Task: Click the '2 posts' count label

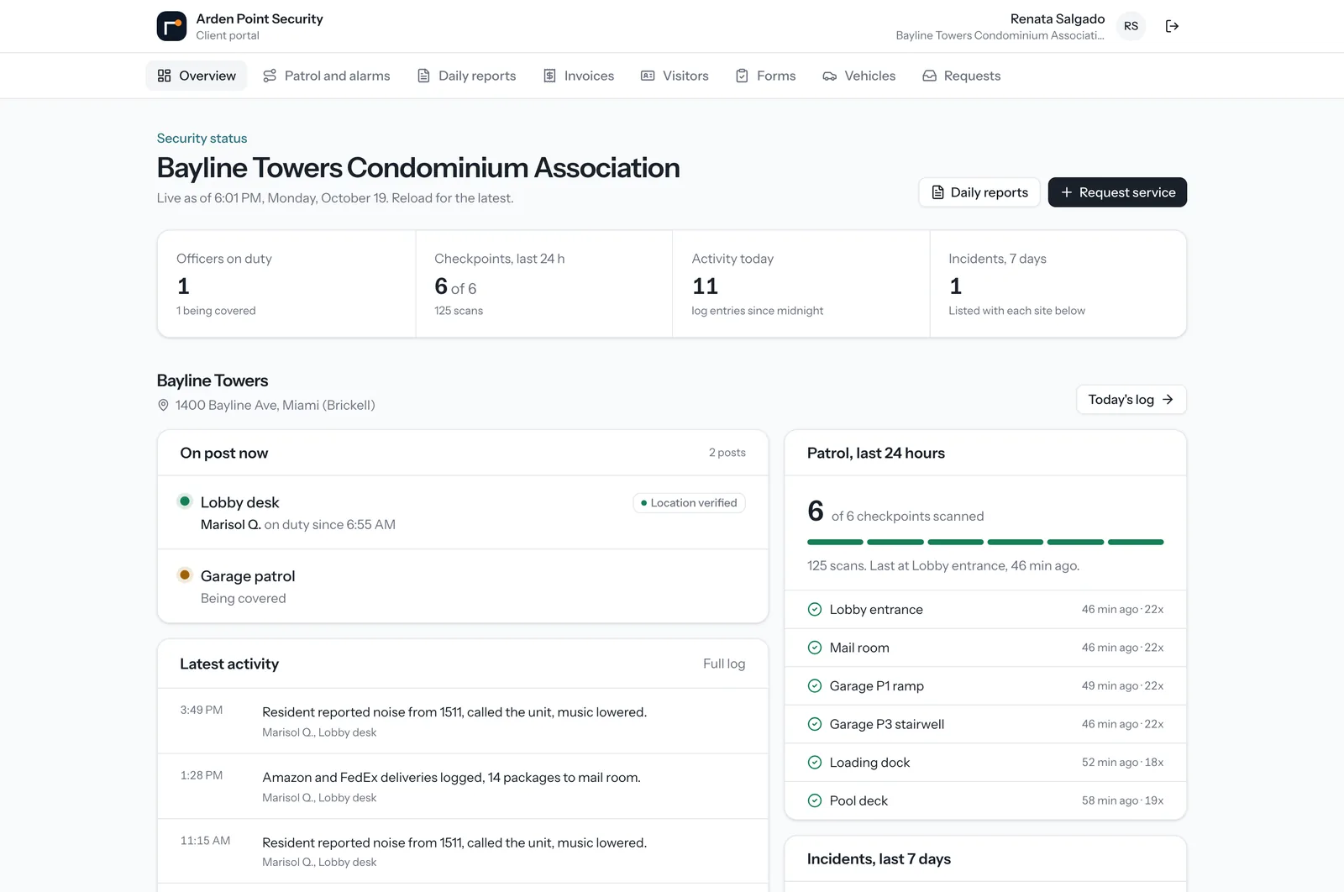Action: point(727,453)
